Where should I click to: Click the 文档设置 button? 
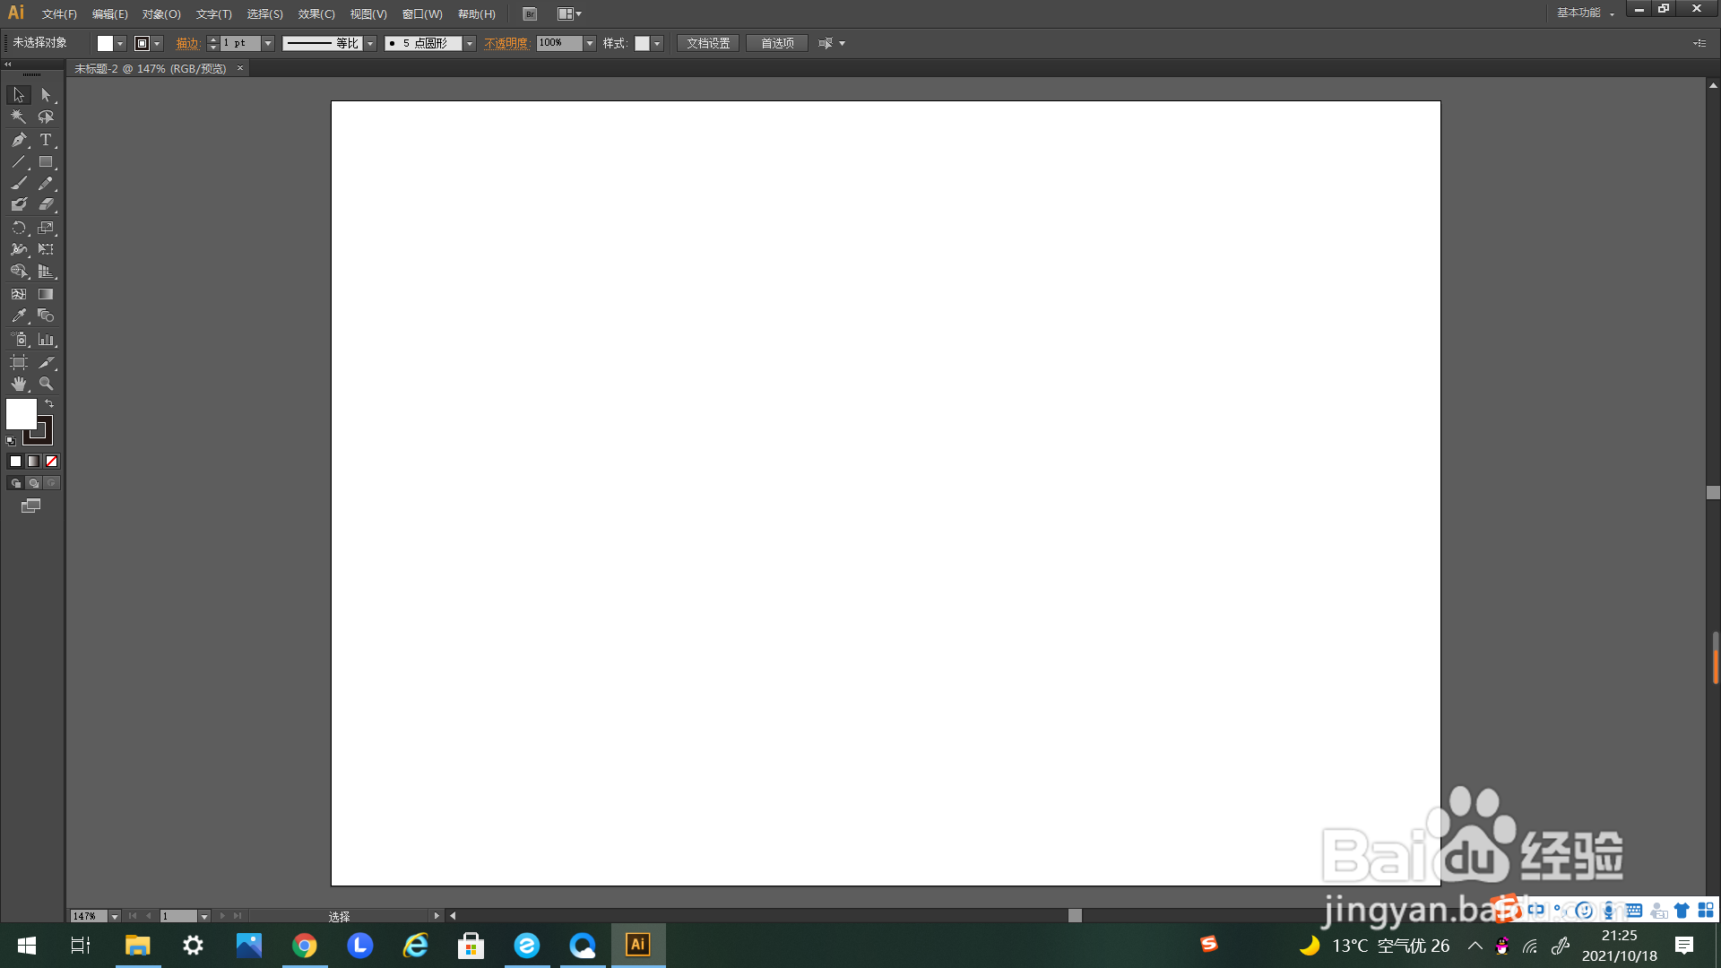(708, 43)
